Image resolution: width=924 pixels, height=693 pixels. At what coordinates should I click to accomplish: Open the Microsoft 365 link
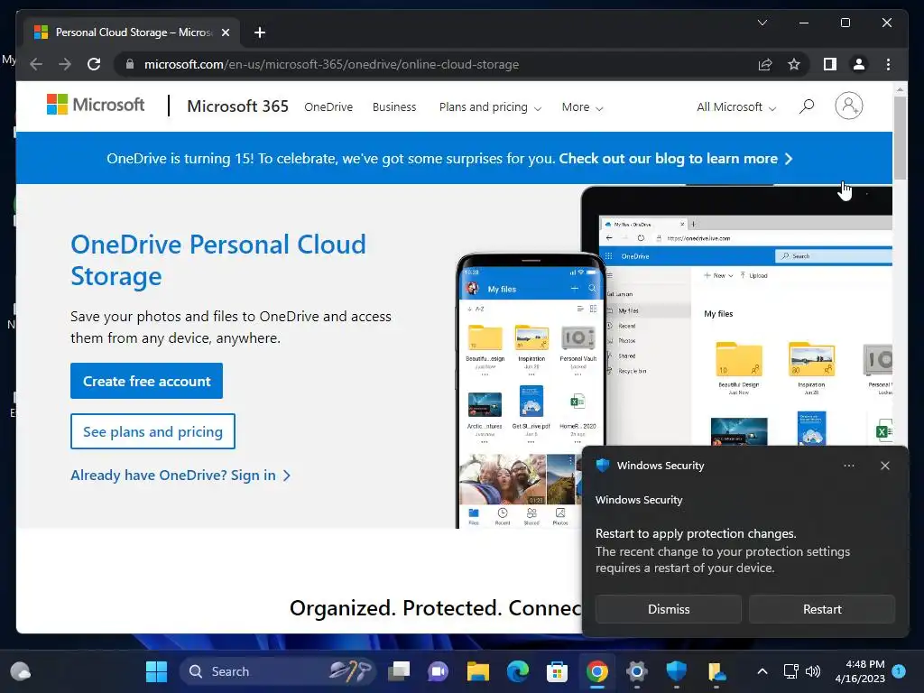[x=237, y=106]
